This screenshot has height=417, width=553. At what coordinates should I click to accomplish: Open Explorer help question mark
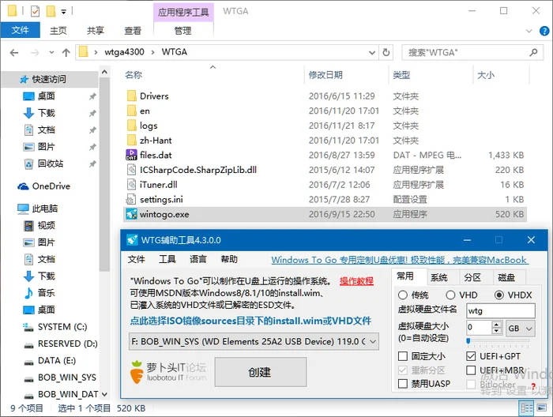544,31
